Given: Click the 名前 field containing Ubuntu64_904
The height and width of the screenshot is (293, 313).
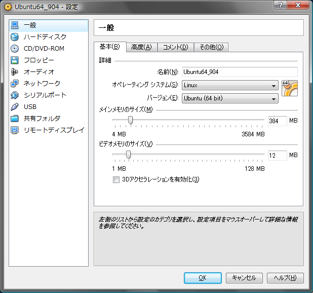Looking at the screenshot, I should (x=240, y=72).
